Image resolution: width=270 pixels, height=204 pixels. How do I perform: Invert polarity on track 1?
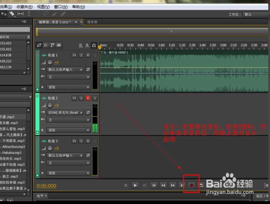(88, 69)
